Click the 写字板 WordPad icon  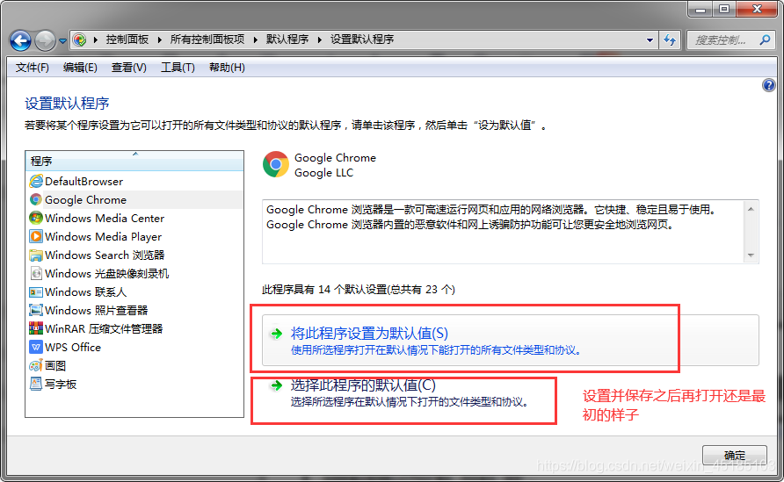(36, 384)
